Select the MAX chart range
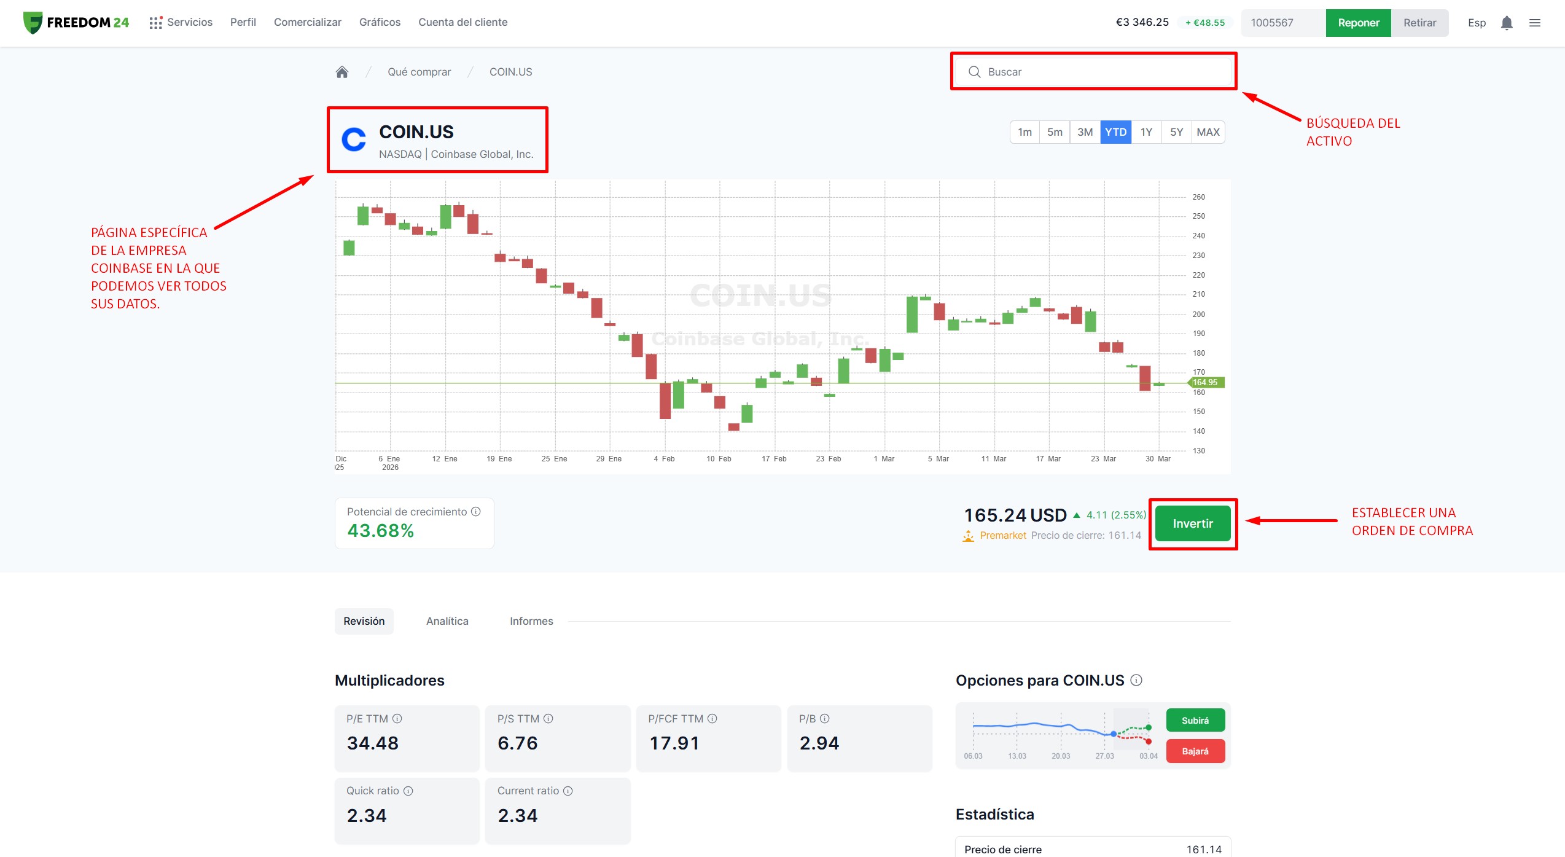This screenshot has width=1565, height=857. pyautogui.click(x=1208, y=132)
